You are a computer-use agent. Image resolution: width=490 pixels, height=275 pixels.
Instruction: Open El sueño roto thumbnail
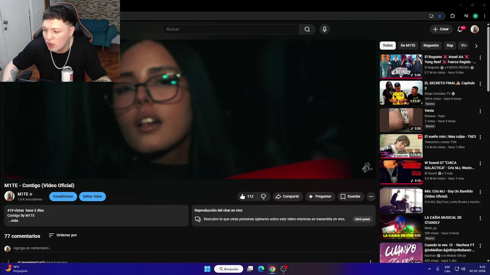click(401, 146)
